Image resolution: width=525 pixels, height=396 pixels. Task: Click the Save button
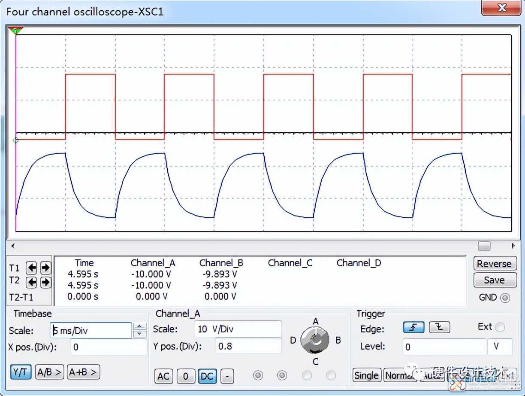(x=494, y=280)
